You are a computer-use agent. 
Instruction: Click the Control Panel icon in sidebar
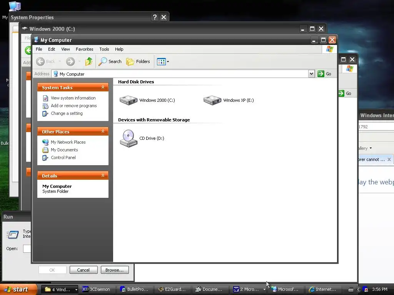(x=45, y=157)
